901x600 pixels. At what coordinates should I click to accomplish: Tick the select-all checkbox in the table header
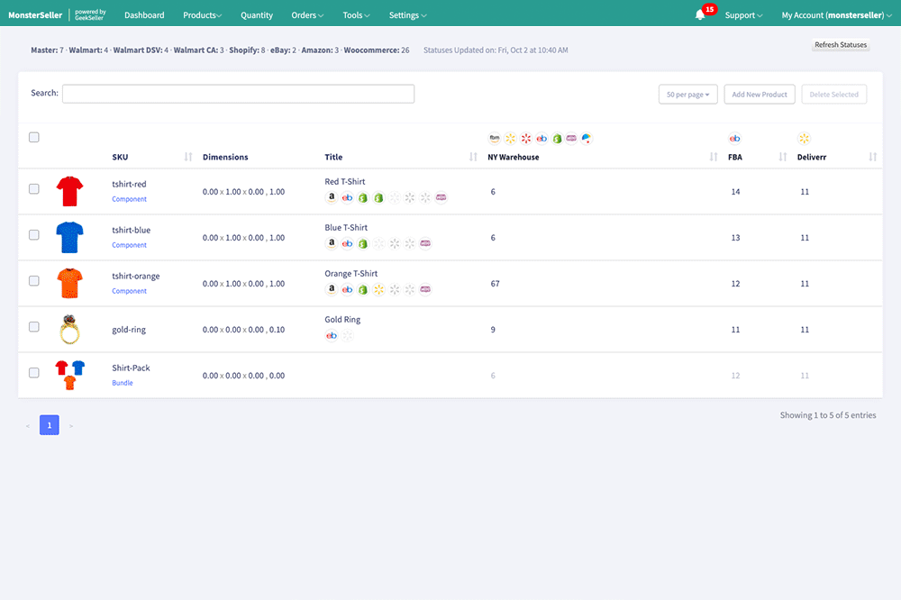click(x=34, y=137)
